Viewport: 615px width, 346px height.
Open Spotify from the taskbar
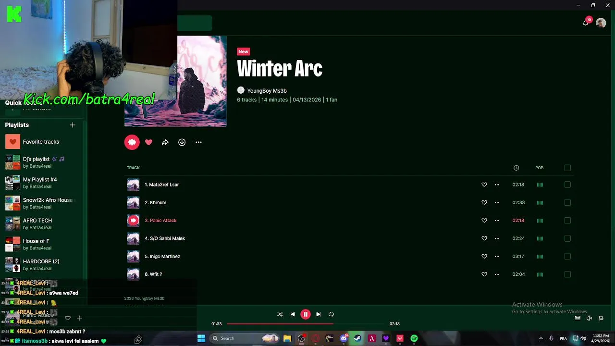click(414, 338)
